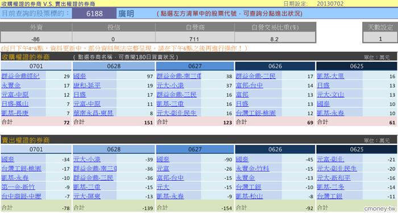Screen dimensions: 398x213
Task: Select the 自營商 value 711
Action: click(x=194, y=39)
